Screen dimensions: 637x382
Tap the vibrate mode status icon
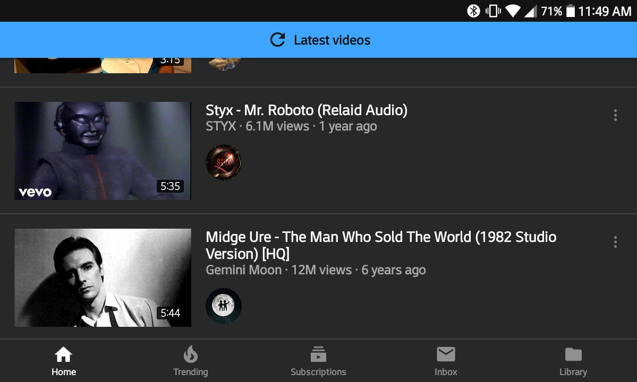(493, 11)
